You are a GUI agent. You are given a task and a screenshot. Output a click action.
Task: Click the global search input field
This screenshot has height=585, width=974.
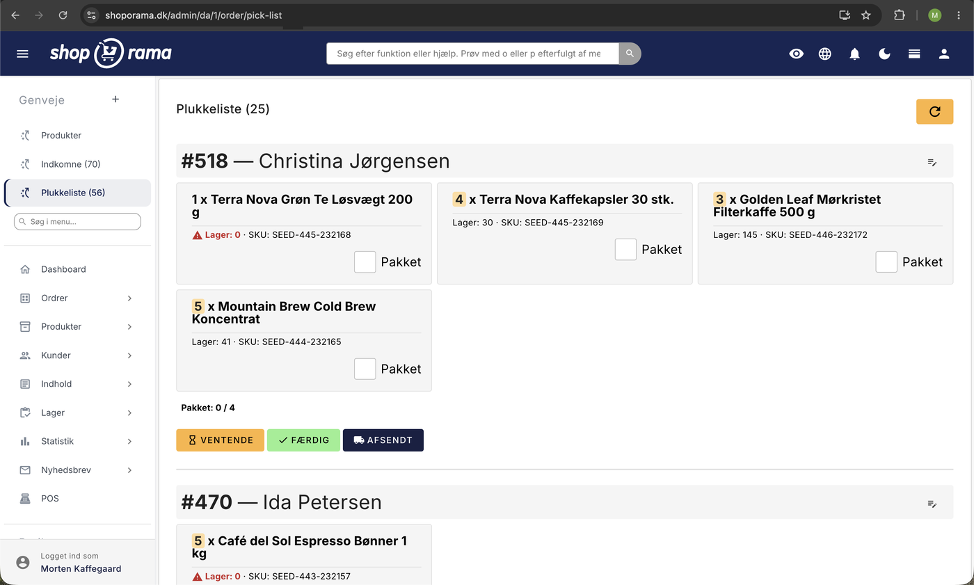(x=472, y=54)
